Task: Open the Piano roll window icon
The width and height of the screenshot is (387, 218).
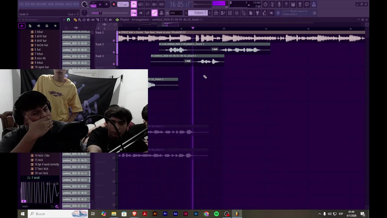Action: click(x=223, y=13)
